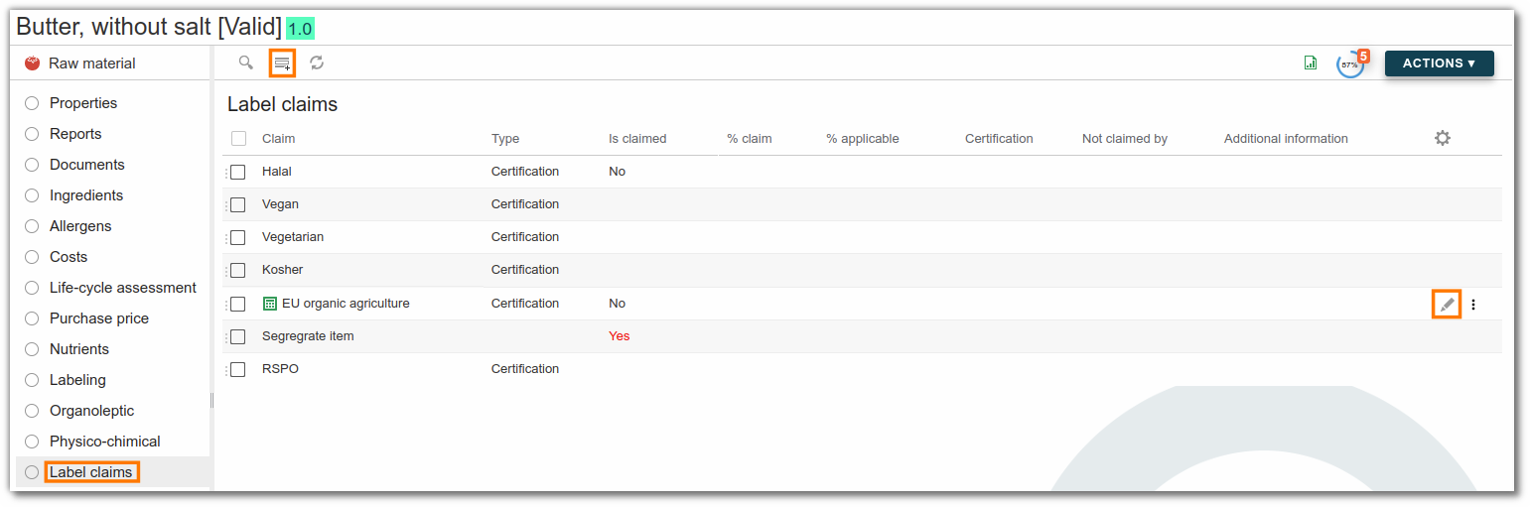Image resolution: width=1530 pixels, height=507 pixels.
Task: Open Organoleptic in the sidebar
Action: [x=91, y=411]
